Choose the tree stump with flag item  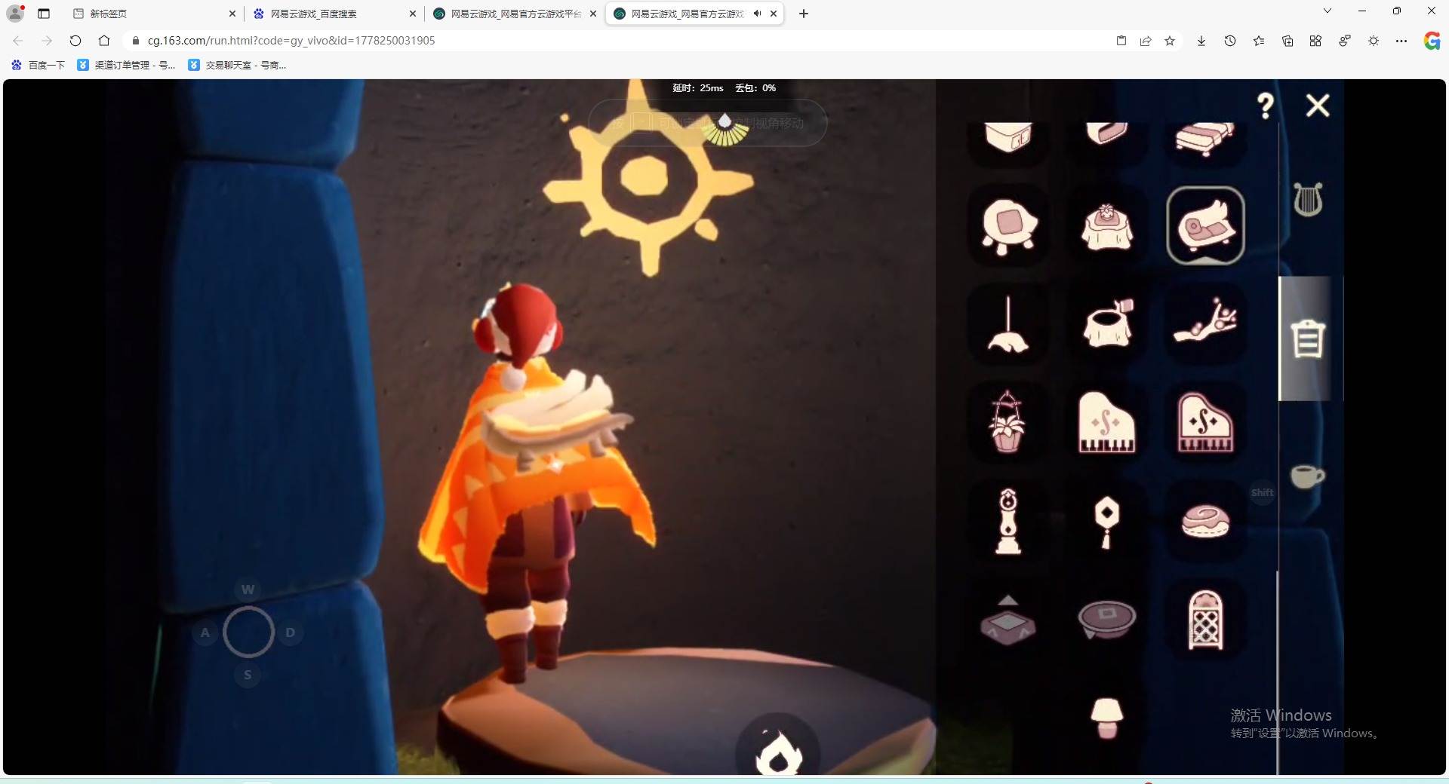[x=1107, y=324]
